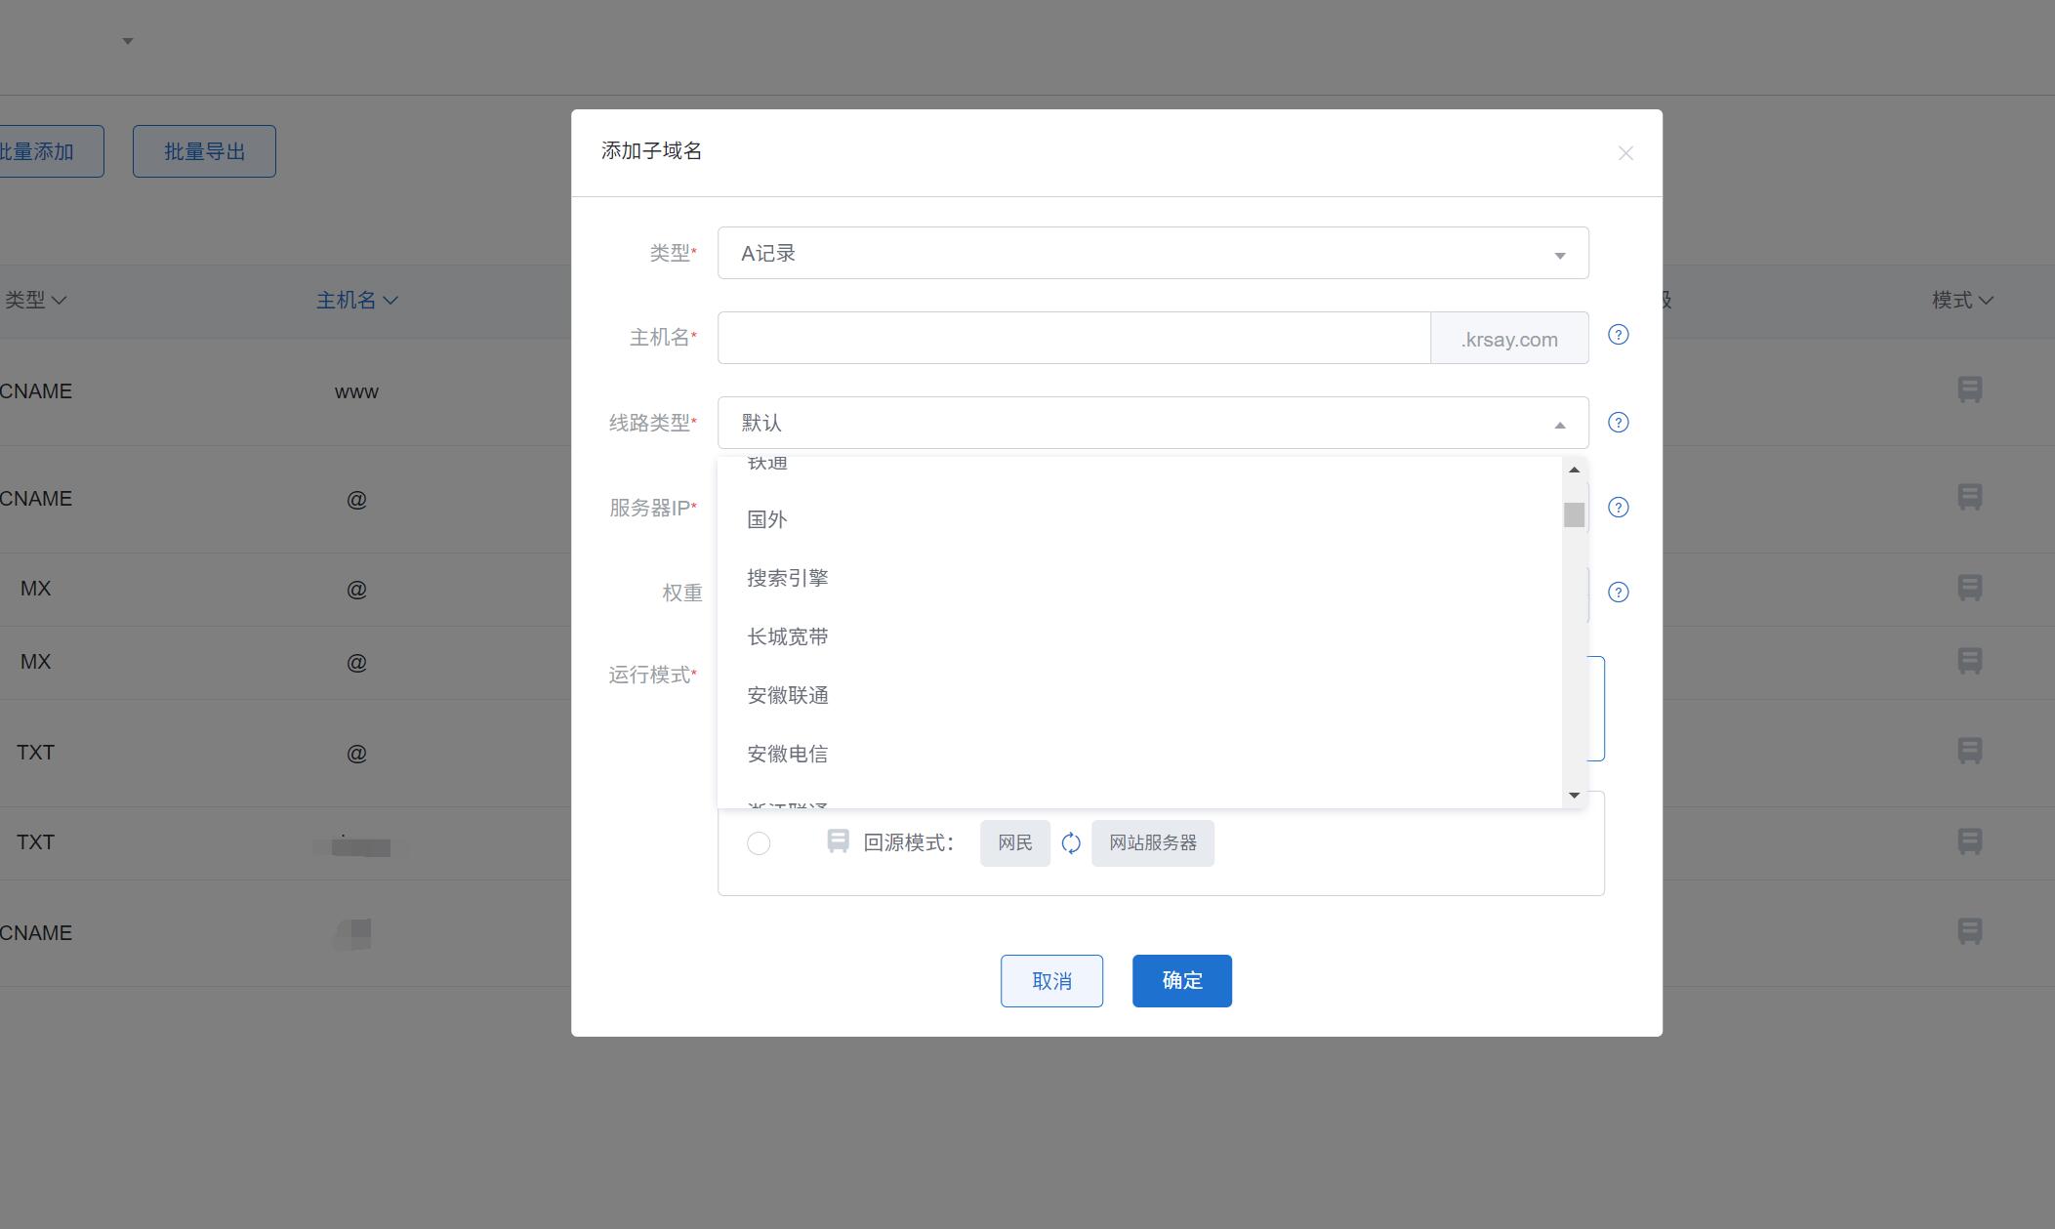Choose 安徽电信 option
Screen dimensions: 2055x1229
[x=1139, y=754]
